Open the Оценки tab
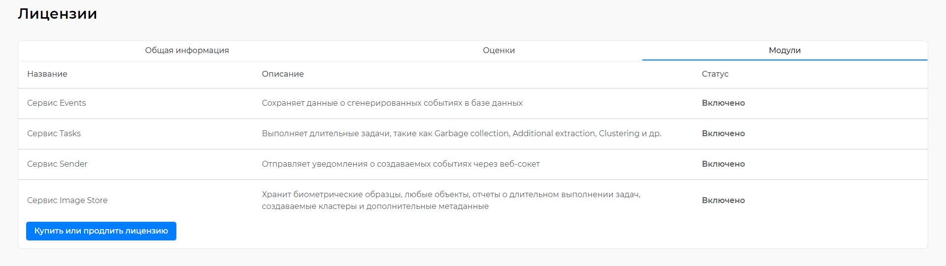 [x=499, y=50]
